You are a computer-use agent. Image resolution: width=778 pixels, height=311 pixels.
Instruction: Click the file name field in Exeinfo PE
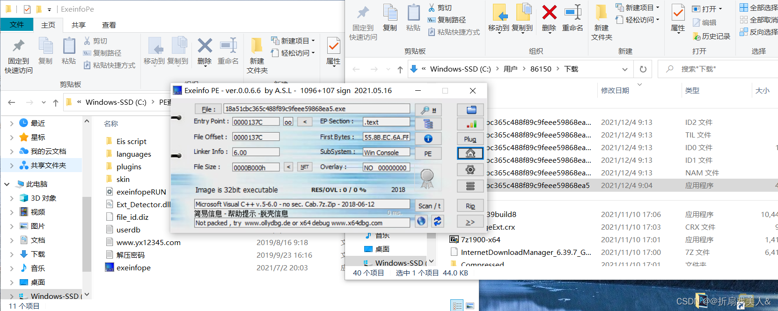[317, 108]
